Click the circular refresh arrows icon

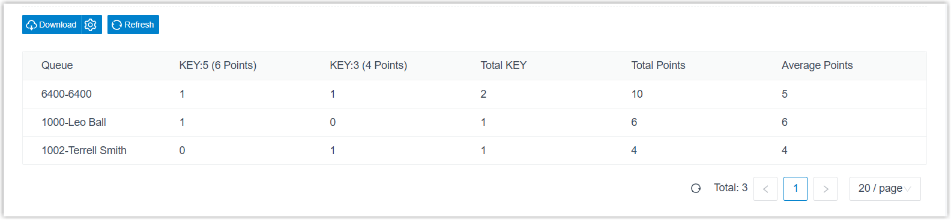(x=117, y=25)
